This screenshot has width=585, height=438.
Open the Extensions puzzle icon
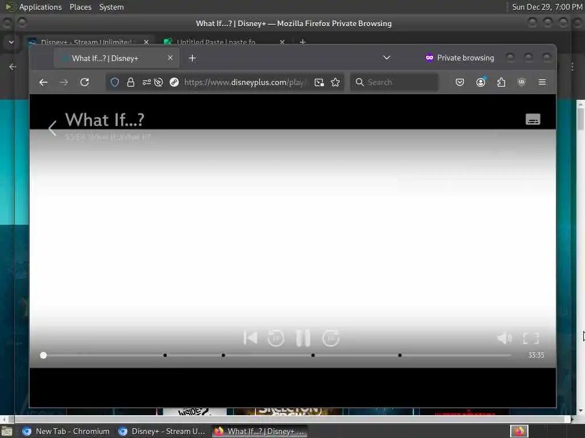(x=501, y=82)
